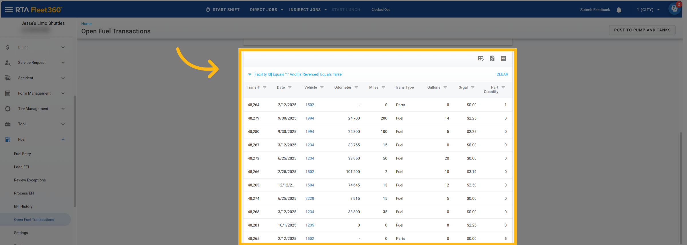The height and width of the screenshot is (245, 687).
Task: Open the Indirect Jobs dropdown
Action: coord(308,10)
